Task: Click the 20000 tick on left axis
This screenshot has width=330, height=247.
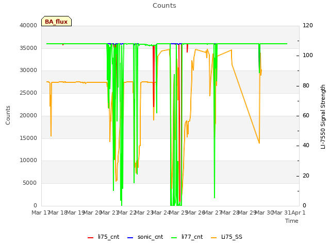Action: pos(28,115)
